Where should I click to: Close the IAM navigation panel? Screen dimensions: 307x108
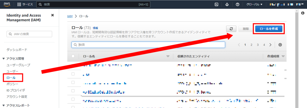[52, 15]
